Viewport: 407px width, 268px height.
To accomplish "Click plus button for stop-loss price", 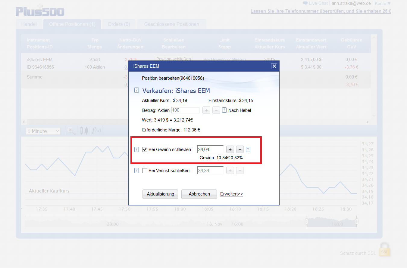I will pyautogui.click(x=230, y=171).
